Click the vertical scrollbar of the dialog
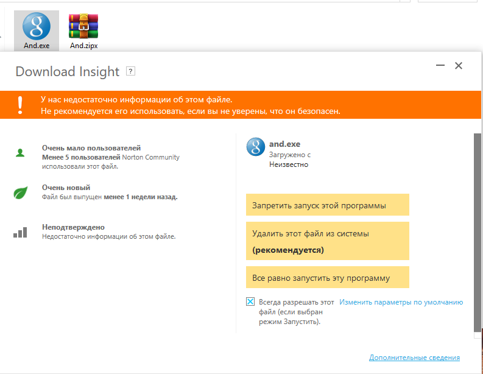The width and height of the screenshot is (483, 374). [476, 231]
